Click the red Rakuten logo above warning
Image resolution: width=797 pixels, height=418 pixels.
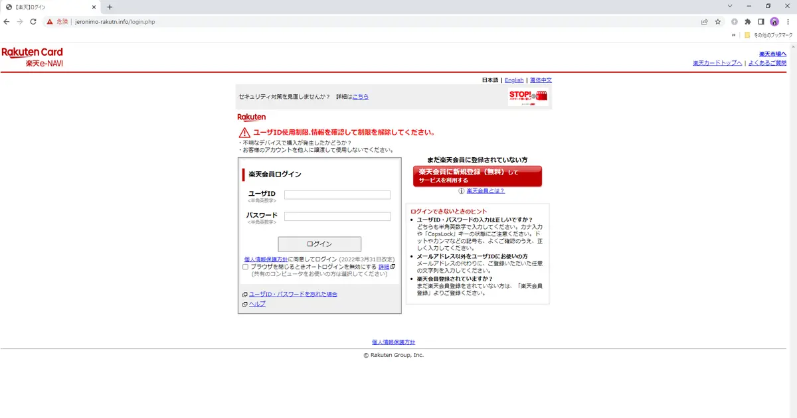252,117
